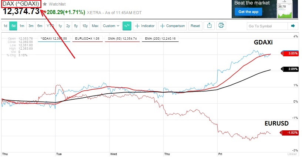This screenshot has height=167, width=302.
Task: Select the ^GDAXI legend label
Action: tap(54, 39)
